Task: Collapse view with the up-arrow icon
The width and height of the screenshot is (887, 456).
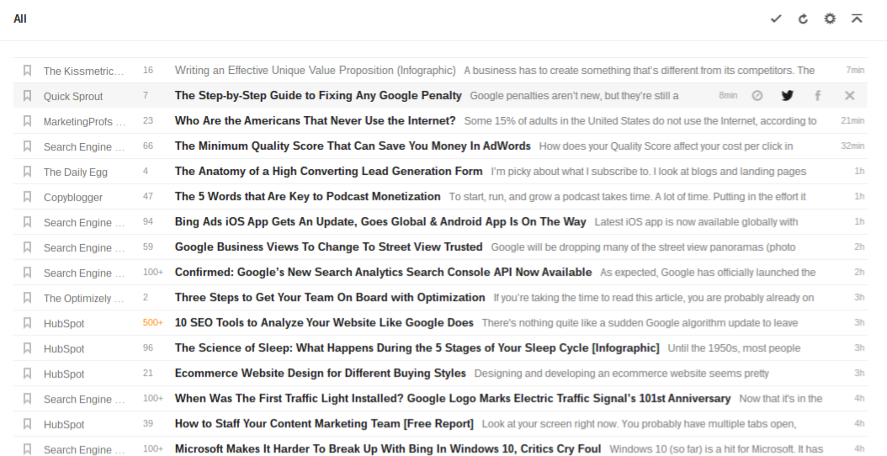Action: tap(857, 19)
